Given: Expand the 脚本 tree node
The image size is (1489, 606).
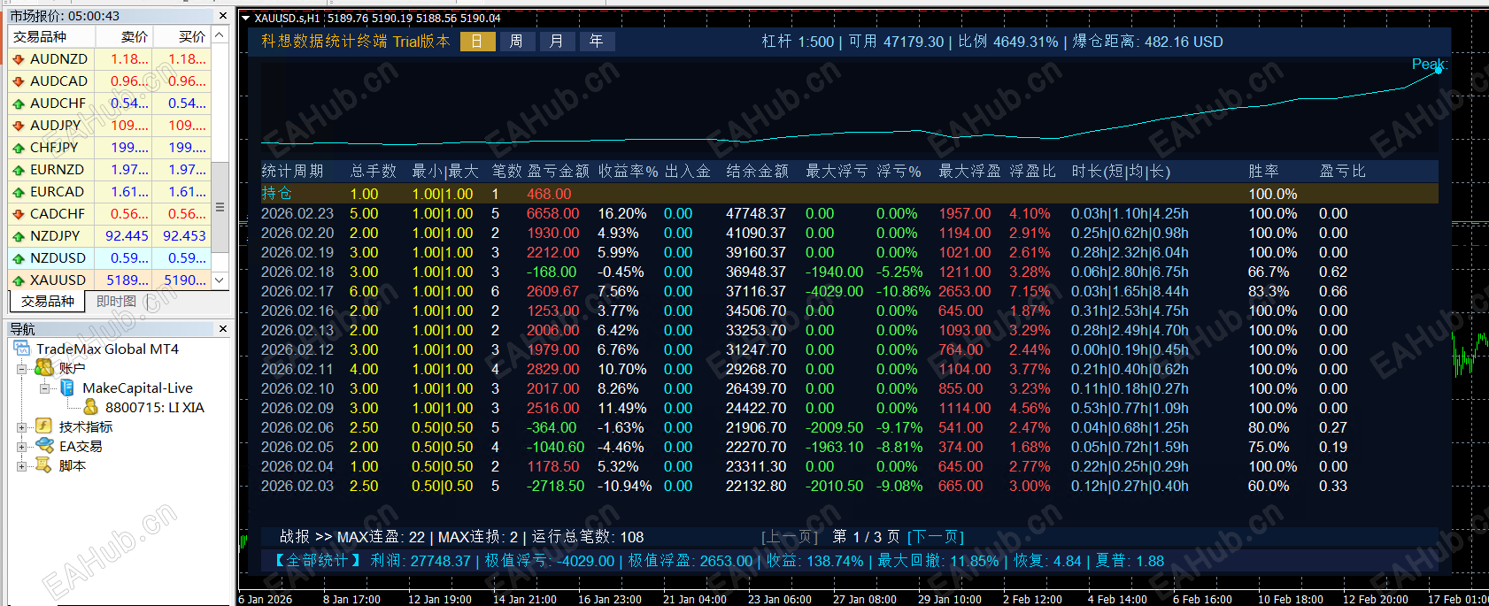Looking at the screenshot, I should [21, 466].
